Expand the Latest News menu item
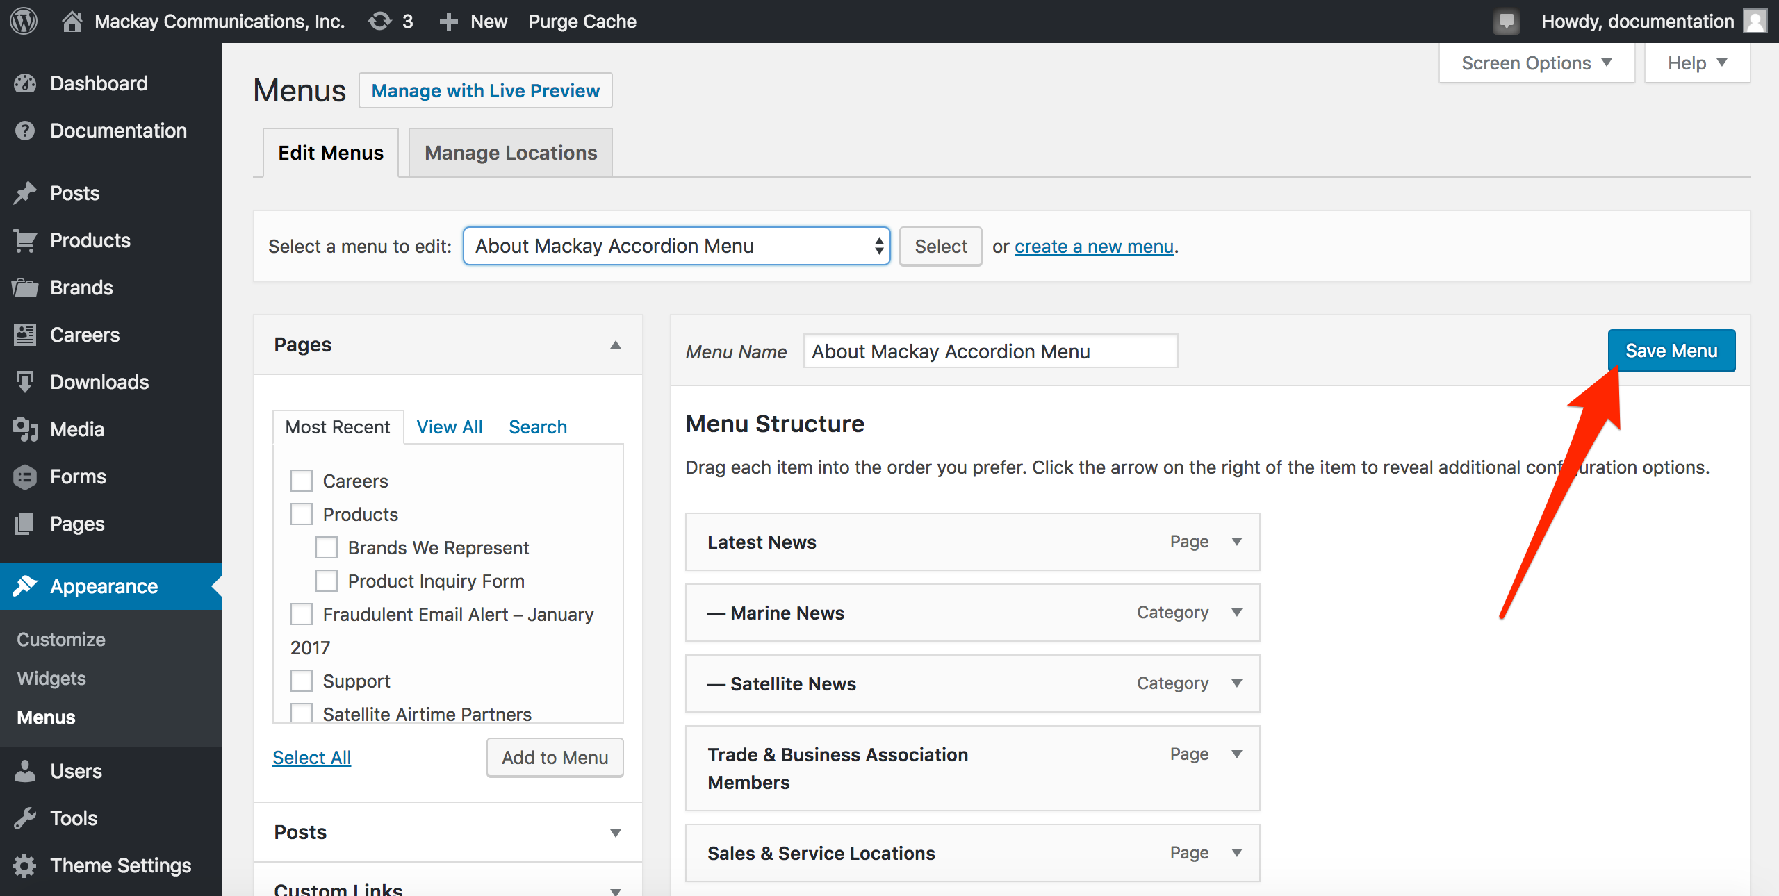The width and height of the screenshot is (1779, 896). [x=1237, y=542]
